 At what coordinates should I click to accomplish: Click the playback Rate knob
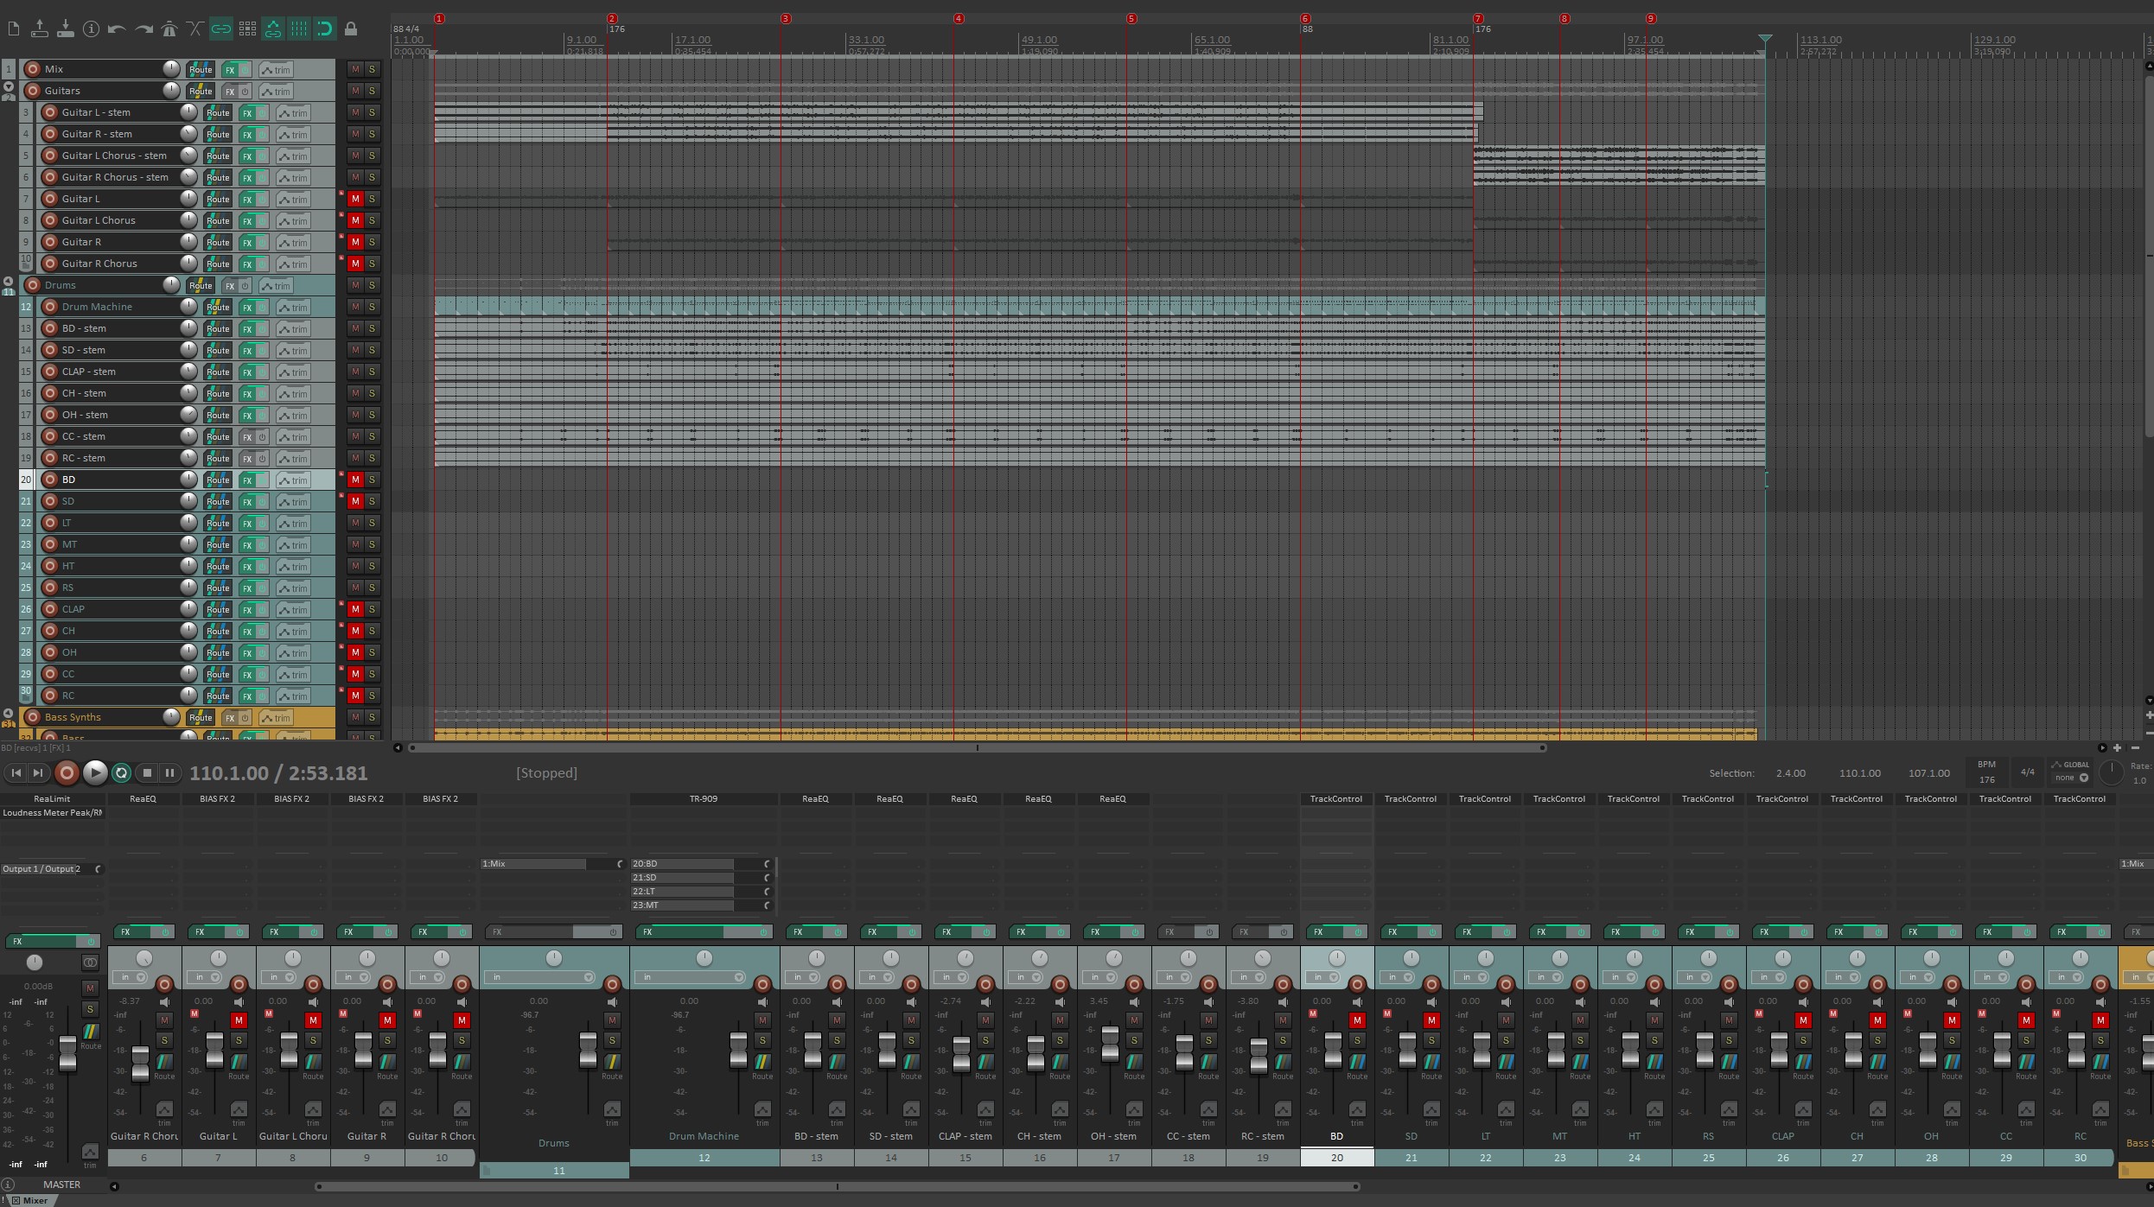tap(2112, 772)
